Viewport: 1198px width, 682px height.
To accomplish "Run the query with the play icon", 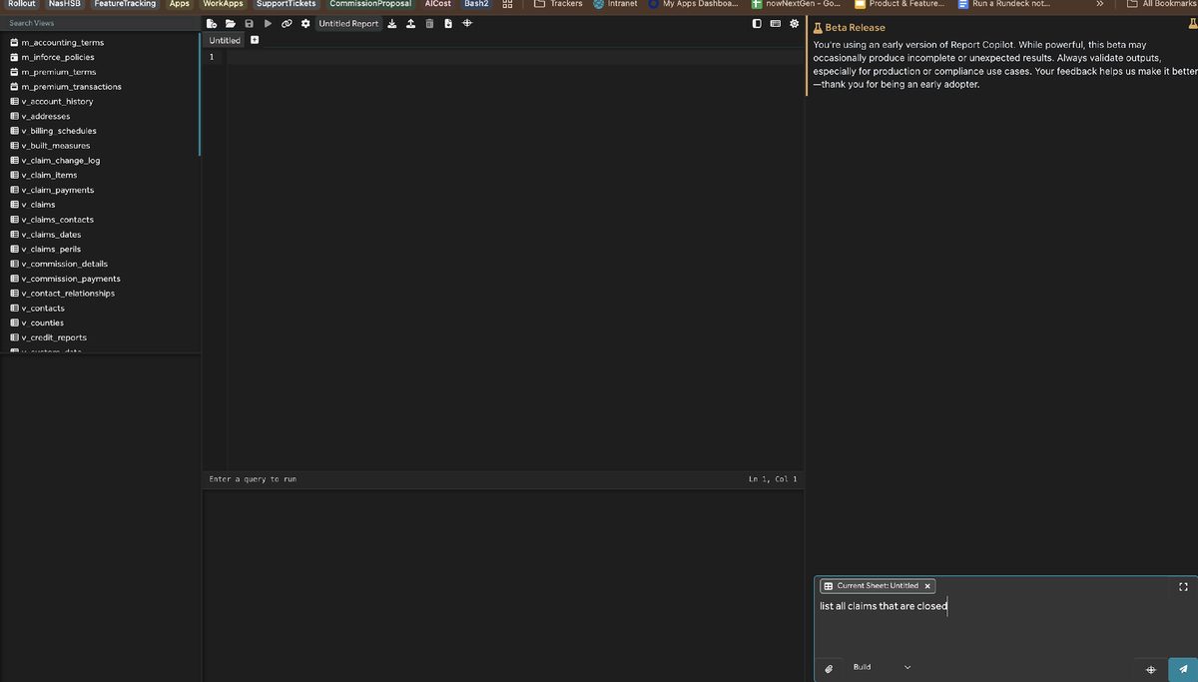I will click(268, 23).
